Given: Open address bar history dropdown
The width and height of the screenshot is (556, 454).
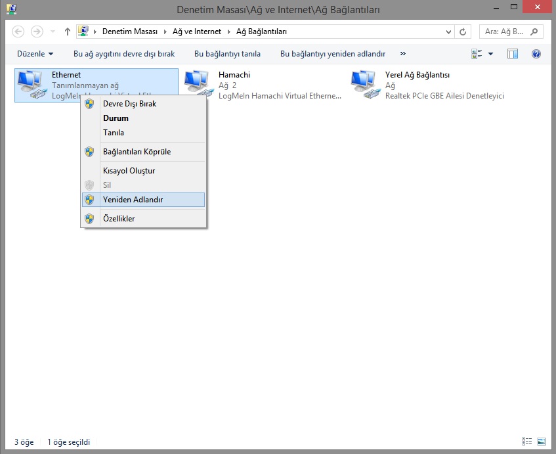Looking at the screenshot, I should point(448,32).
